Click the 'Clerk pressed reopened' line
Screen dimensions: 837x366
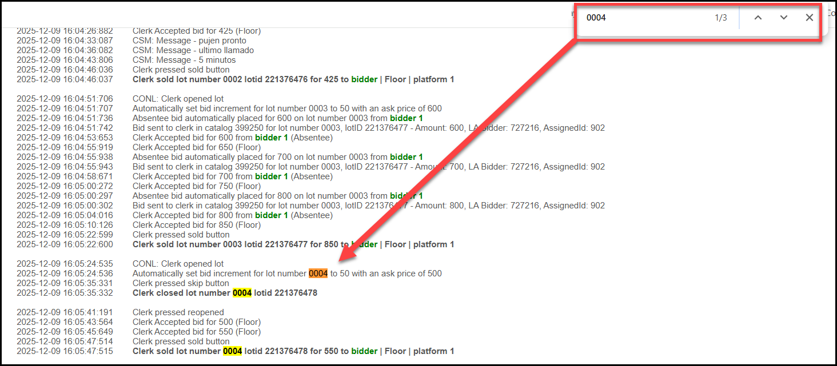178,312
